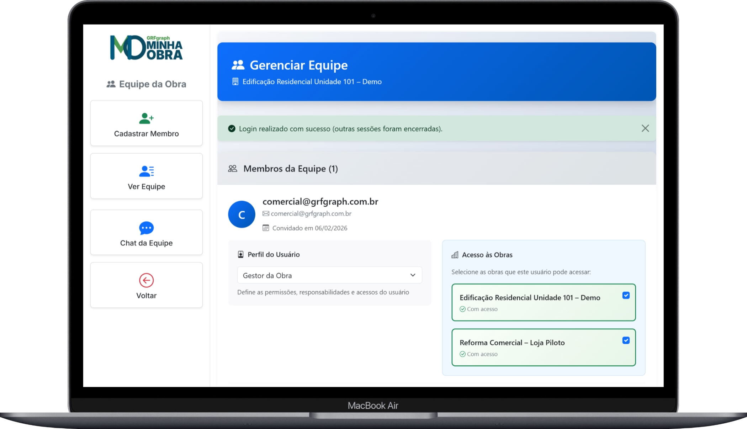Uncheck Reforma Comercial Loja Piloto access
Screen dimensions: 747x429
click(x=626, y=340)
